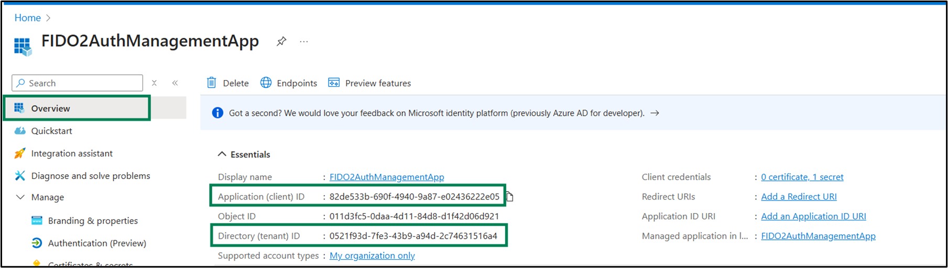Click the FIDO2AuthManagementApp page title
Screen dimensions: 948x268
click(x=150, y=41)
